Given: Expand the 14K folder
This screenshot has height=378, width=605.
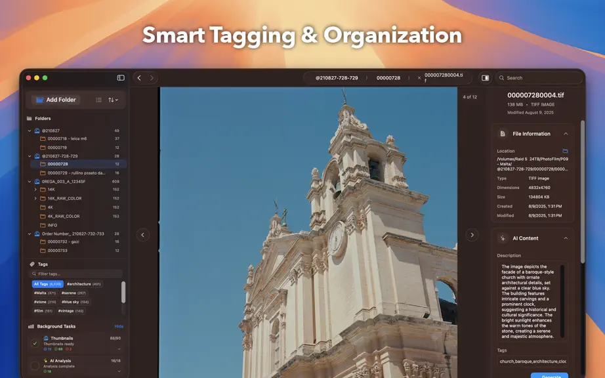Looking at the screenshot, I should pos(35,190).
